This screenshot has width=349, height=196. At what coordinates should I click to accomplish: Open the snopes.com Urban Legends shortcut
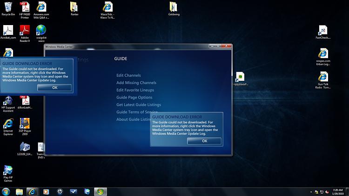coord(323,57)
